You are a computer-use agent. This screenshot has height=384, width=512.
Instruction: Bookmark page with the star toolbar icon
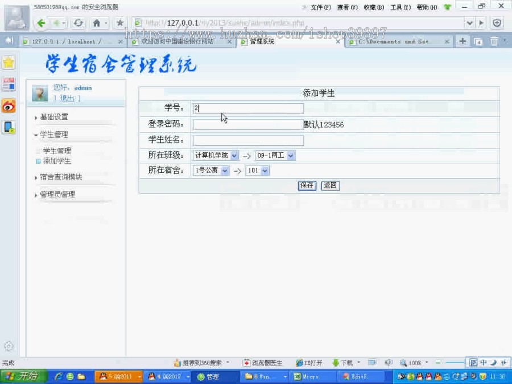tap(120, 23)
